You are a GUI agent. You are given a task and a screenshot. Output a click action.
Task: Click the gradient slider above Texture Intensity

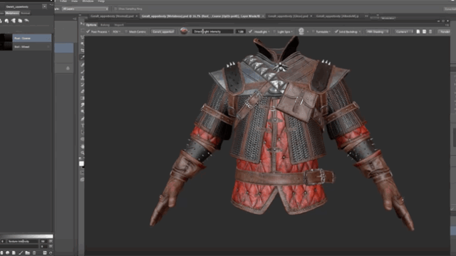click(26, 236)
